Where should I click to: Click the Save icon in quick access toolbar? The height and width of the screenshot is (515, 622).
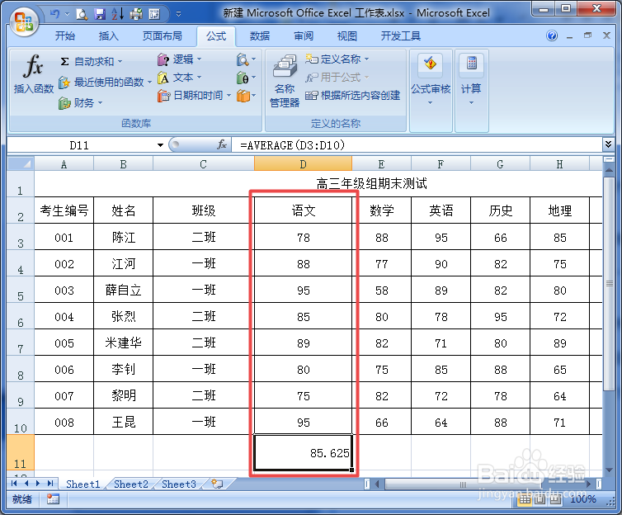pyautogui.click(x=100, y=15)
